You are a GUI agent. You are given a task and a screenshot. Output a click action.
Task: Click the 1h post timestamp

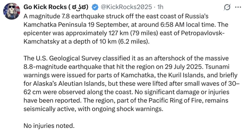[160, 7]
